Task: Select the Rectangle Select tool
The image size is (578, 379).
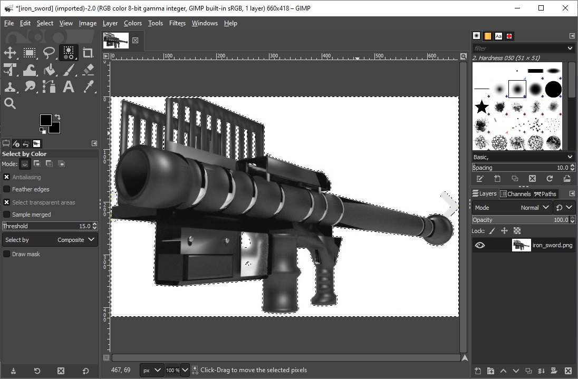Action: pos(30,53)
